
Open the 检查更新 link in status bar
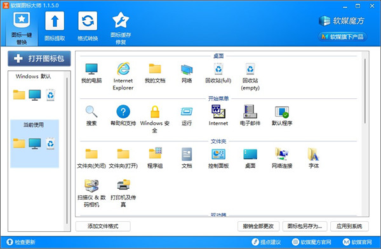pos(21,242)
